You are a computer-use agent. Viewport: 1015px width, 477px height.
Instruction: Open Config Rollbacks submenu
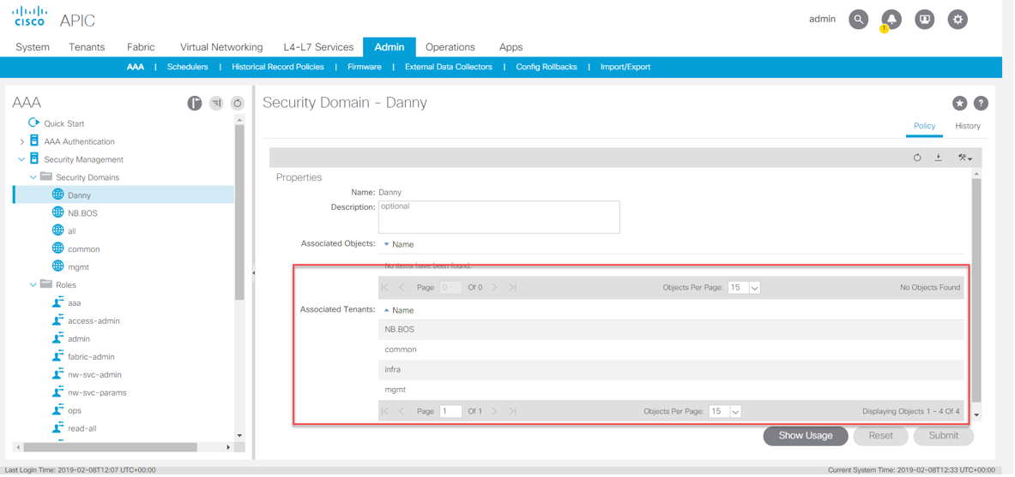[547, 67]
